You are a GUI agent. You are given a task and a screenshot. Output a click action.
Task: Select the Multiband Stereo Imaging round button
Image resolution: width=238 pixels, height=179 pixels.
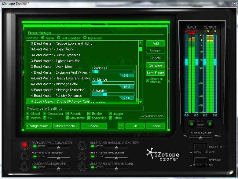click(x=82, y=166)
